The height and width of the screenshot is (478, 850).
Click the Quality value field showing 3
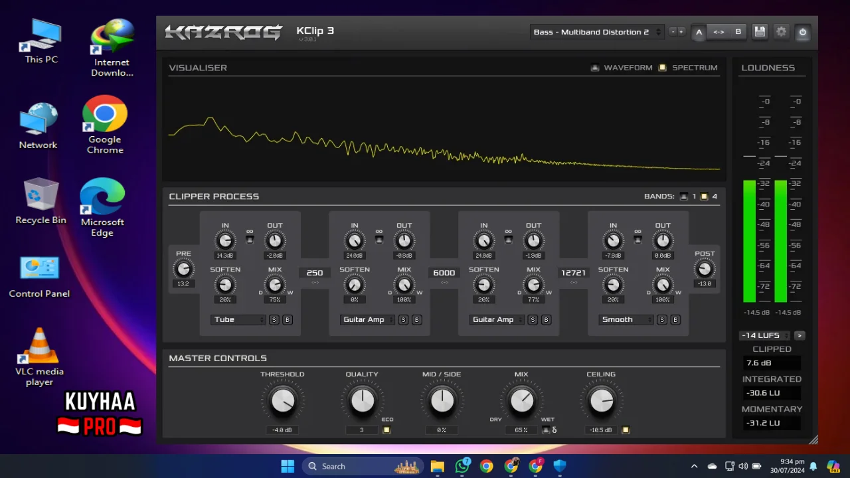[x=362, y=430]
